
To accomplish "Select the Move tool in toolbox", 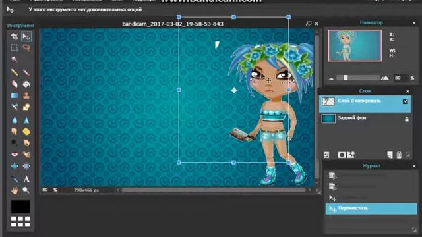I will tap(26, 36).
